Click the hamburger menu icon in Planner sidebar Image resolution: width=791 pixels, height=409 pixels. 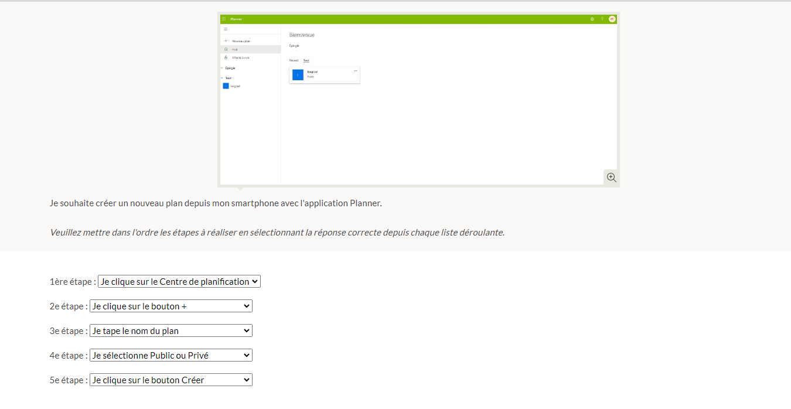pyautogui.click(x=226, y=29)
